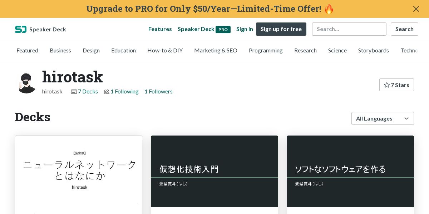The width and height of the screenshot is (429, 214).
Task: Click the star icon on 7 Stars
Action: (386, 85)
